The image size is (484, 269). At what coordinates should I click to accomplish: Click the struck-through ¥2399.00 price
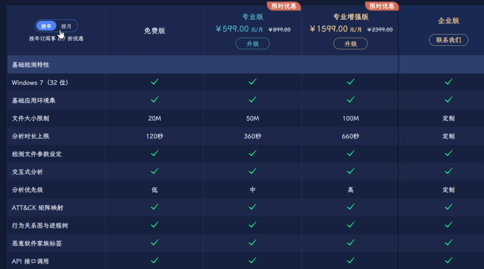[380, 30]
